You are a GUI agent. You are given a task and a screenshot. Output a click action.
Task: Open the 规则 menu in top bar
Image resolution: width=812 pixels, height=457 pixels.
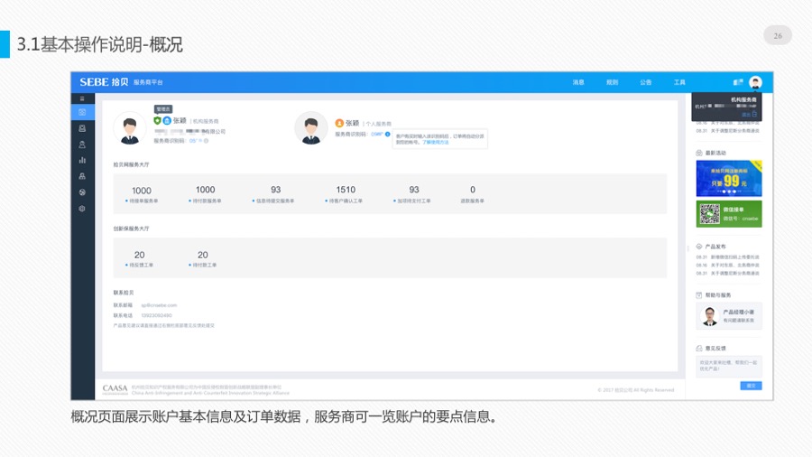click(612, 82)
